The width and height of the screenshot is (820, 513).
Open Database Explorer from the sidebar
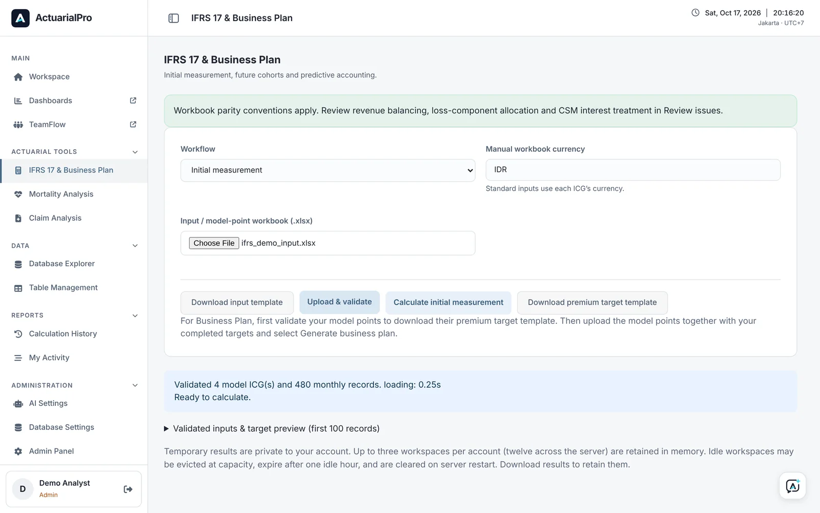coord(74,264)
